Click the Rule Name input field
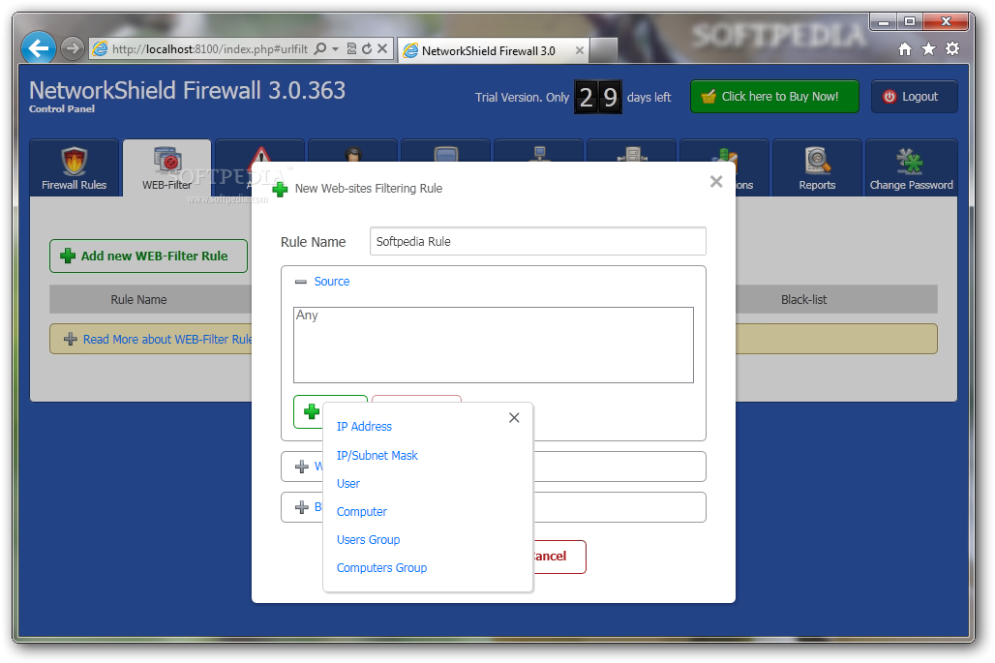 click(537, 241)
